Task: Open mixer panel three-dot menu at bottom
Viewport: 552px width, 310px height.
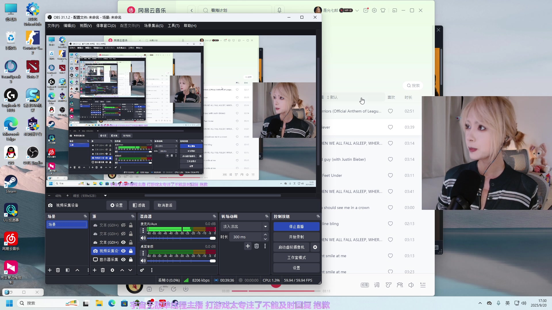Action: (152, 270)
